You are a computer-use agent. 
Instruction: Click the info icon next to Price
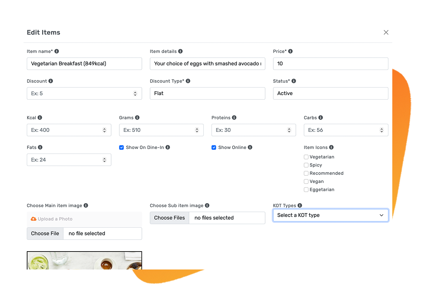(x=290, y=51)
